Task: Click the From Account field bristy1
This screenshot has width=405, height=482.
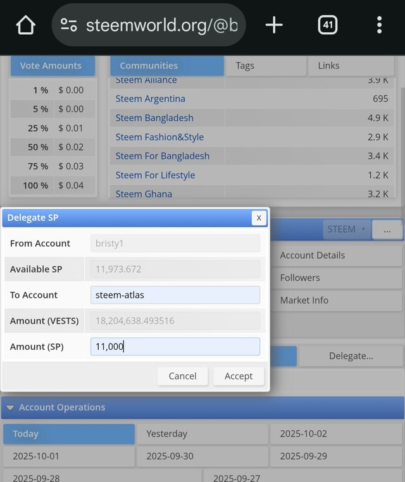Action: point(175,244)
